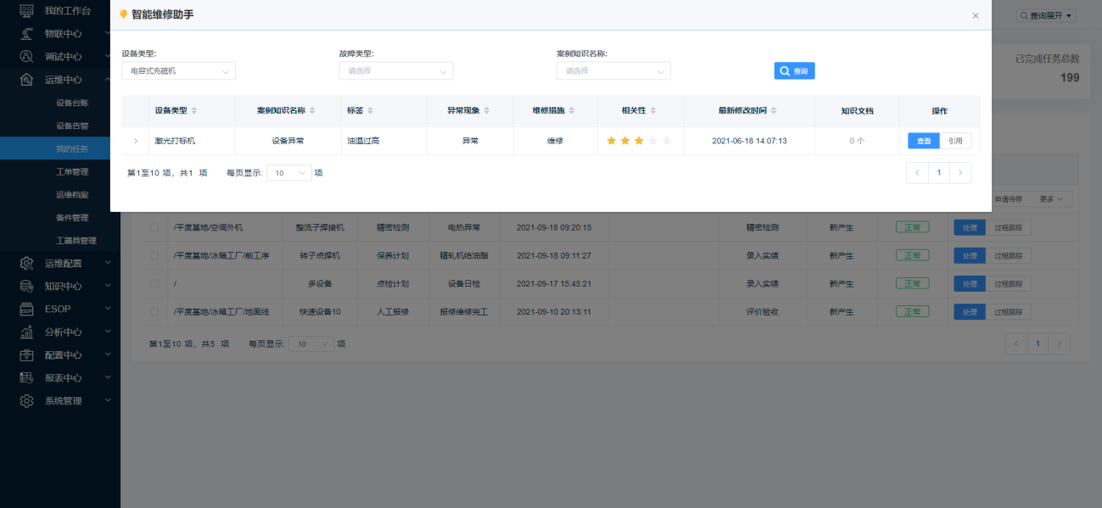The image size is (1102, 508).
Task: Check the 转子点焊机 task row checkbox
Action: pyautogui.click(x=154, y=255)
